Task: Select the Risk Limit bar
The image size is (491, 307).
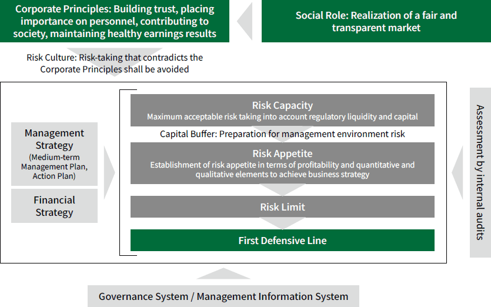Action: coord(282,207)
